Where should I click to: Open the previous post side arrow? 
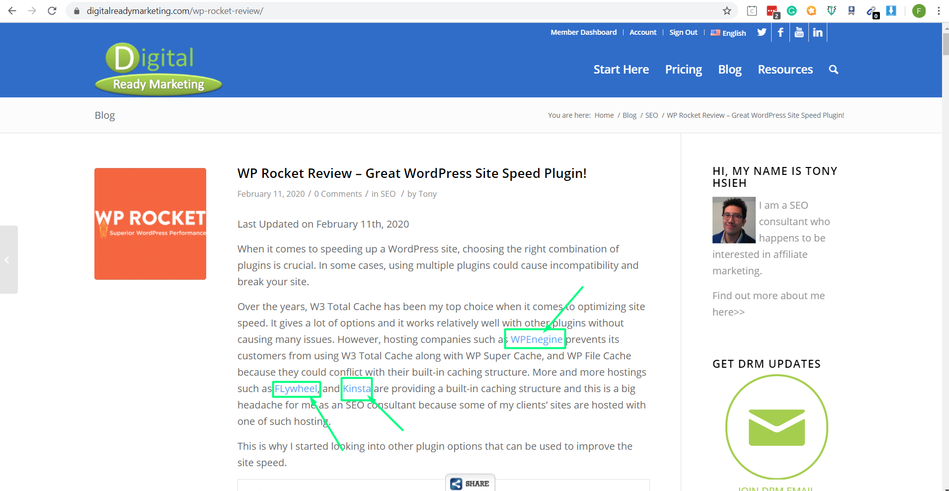pos(8,260)
